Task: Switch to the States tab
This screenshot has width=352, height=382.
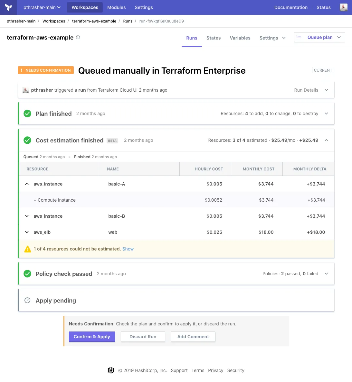Action: (x=214, y=38)
